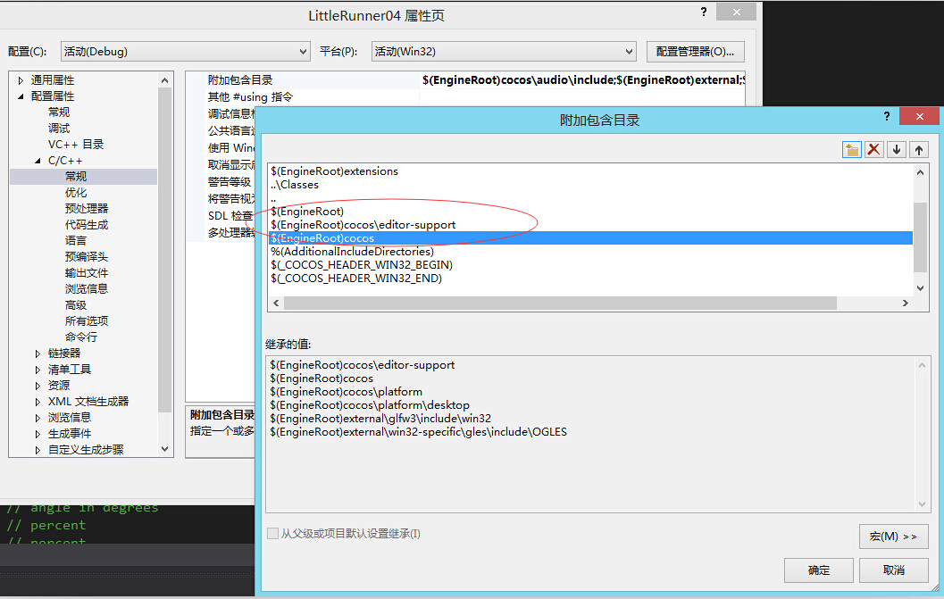Expand the XML 文档生成器 node
The height and width of the screenshot is (599, 944).
tap(38, 402)
